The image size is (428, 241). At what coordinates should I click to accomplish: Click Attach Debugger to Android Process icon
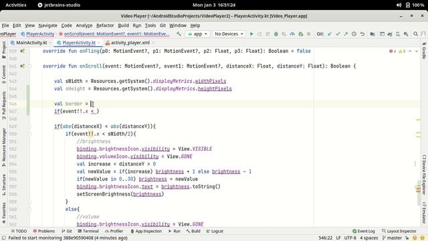(x=300, y=34)
